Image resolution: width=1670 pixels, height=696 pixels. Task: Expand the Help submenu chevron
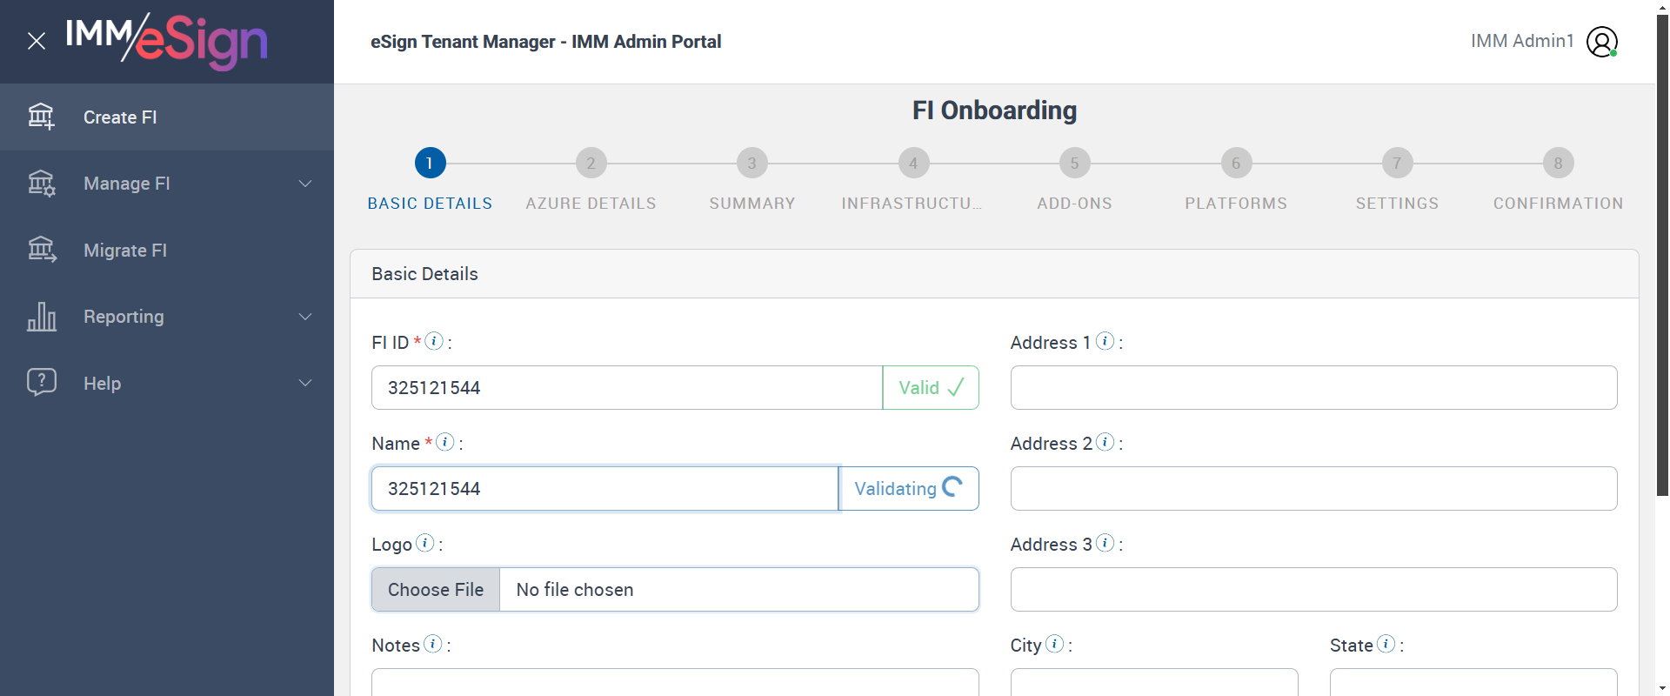click(305, 383)
